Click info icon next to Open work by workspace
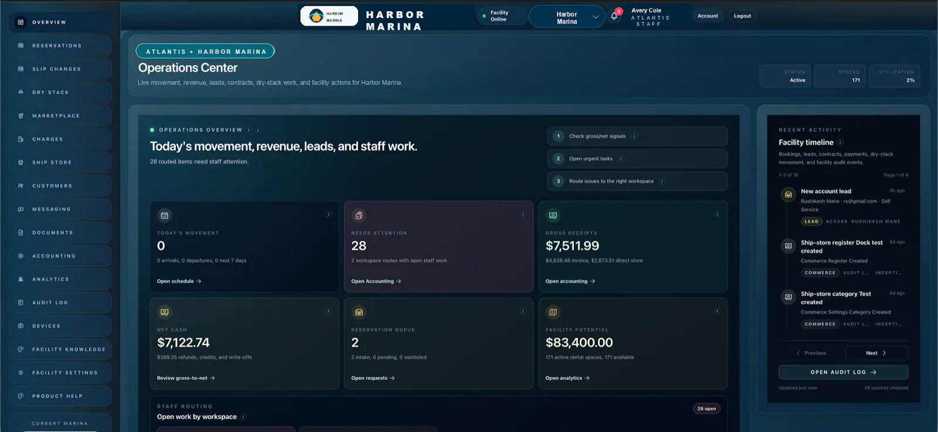 point(243,417)
